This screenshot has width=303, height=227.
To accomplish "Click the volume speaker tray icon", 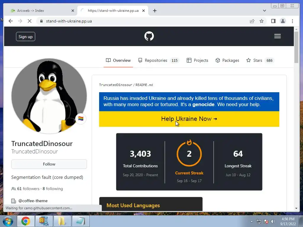I will click(x=273, y=221).
